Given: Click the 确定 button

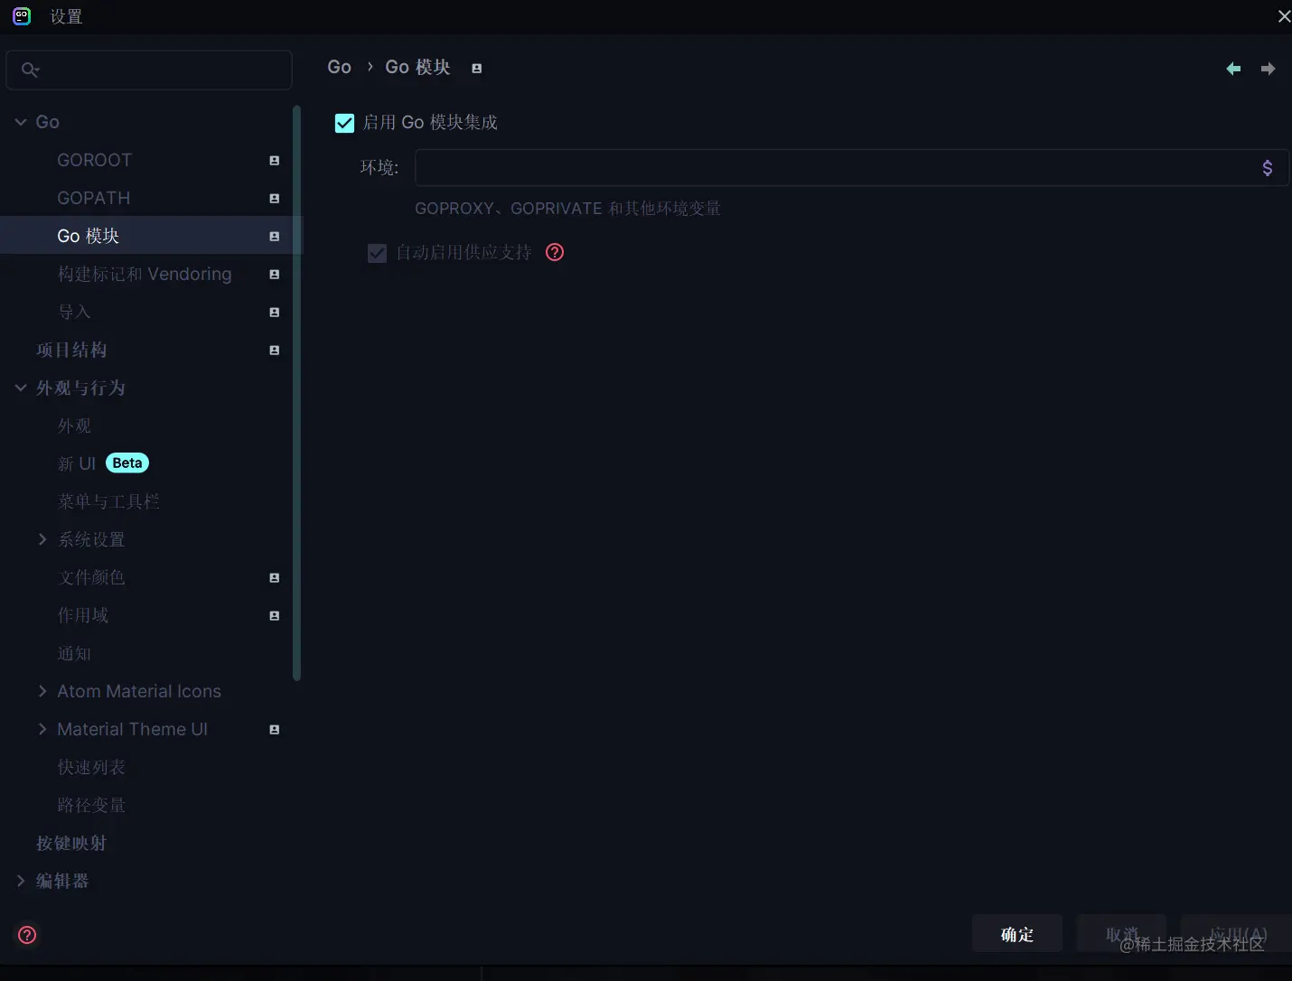Looking at the screenshot, I should tap(1017, 934).
